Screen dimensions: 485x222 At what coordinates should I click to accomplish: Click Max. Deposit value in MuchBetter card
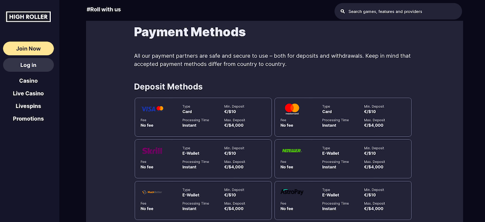[234, 208]
